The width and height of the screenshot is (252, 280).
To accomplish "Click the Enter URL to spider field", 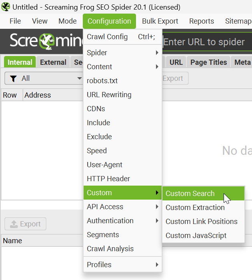I will [207, 42].
